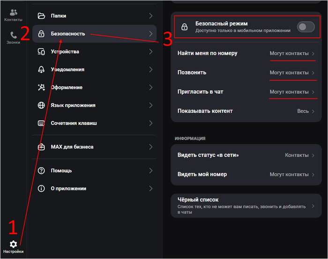The width and height of the screenshot is (328, 259).
Task: Click the question mark icon beside Помощь
Action: click(41, 170)
